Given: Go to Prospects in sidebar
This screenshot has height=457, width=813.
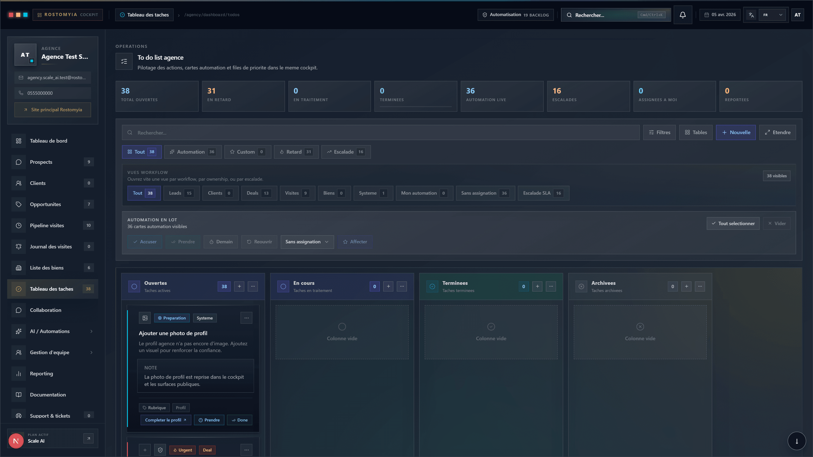Looking at the screenshot, I should [53, 162].
